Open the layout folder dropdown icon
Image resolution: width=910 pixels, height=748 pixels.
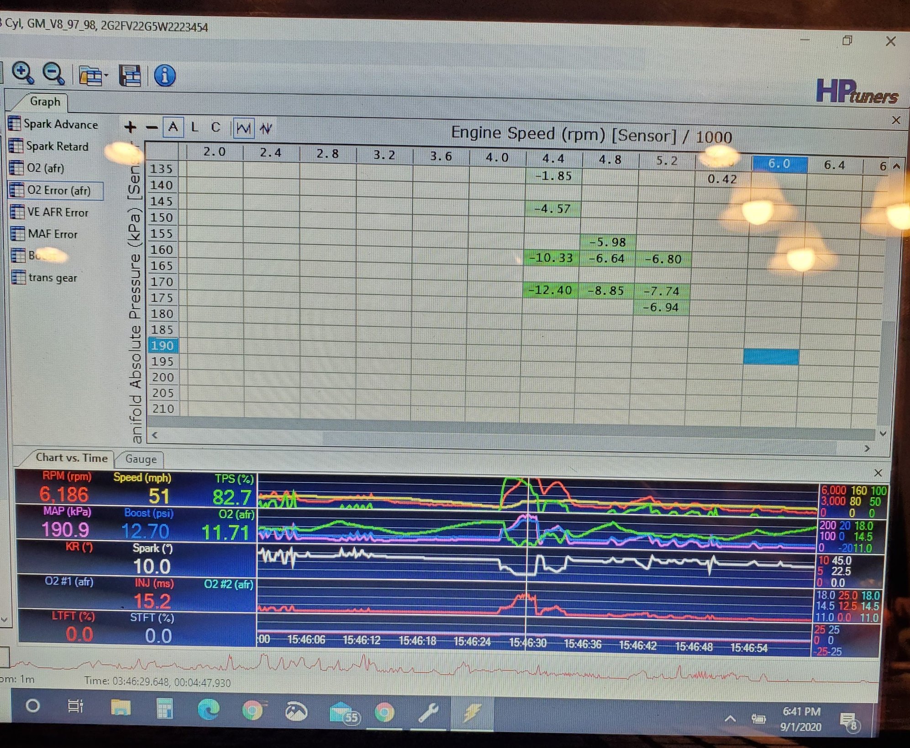coord(93,76)
